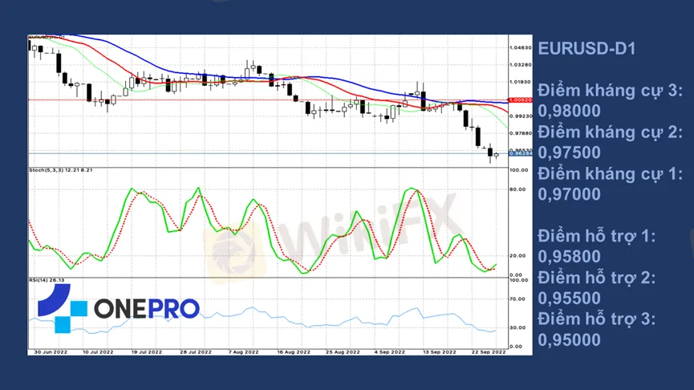Click the ONEPRO brand text
This screenshot has height=390, width=694.
(x=147, y=309)
